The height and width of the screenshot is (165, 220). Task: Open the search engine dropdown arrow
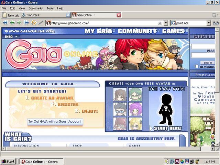209,23
